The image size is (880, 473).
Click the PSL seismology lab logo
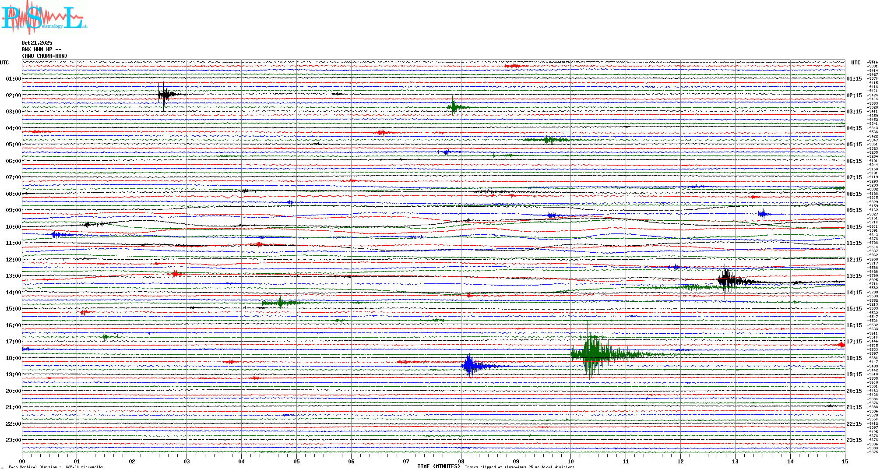click(44, 18)
